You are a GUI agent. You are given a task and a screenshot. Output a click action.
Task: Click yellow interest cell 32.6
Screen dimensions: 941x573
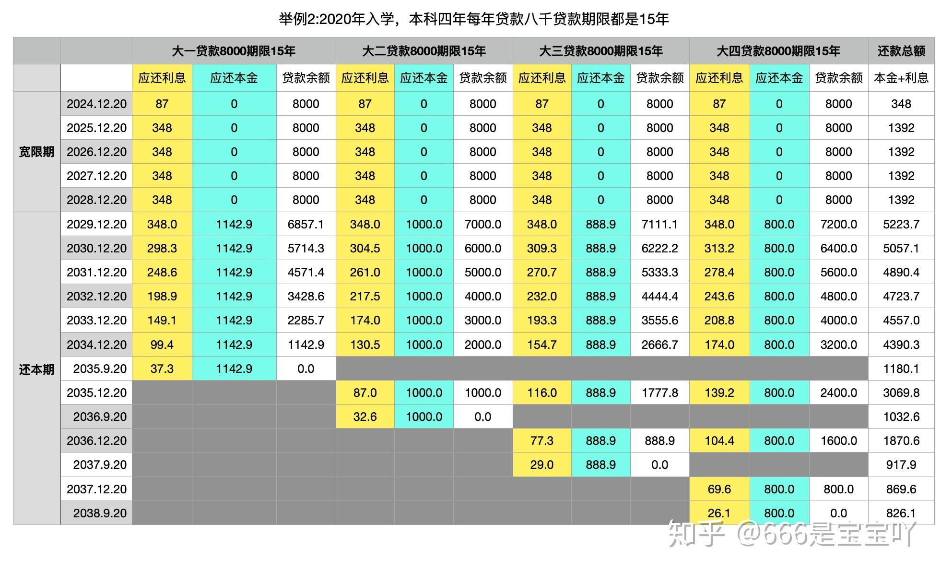pyautogui.click(x=365, y=417)
